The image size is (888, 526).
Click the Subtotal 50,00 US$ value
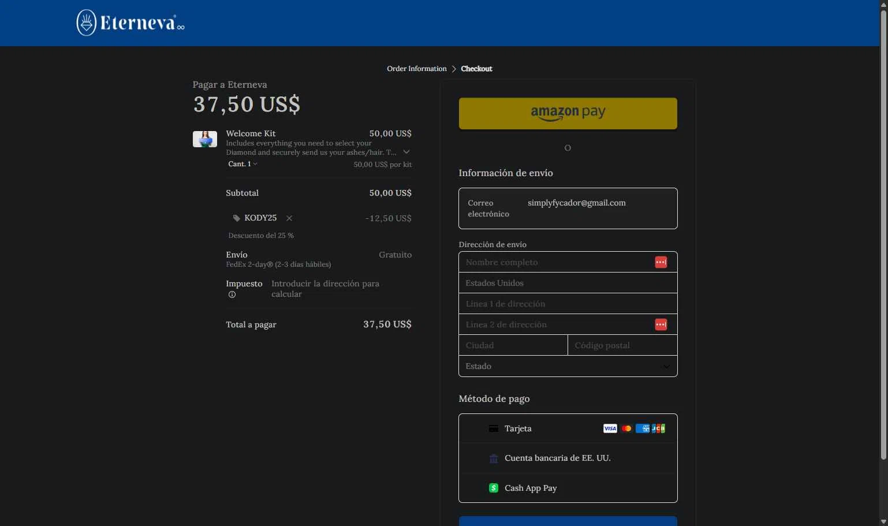[390, 193]
